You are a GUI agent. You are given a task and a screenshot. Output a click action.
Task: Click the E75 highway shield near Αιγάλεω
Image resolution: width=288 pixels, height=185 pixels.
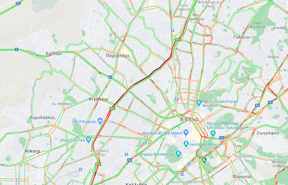pyautogui.click(x=112, y=108)
